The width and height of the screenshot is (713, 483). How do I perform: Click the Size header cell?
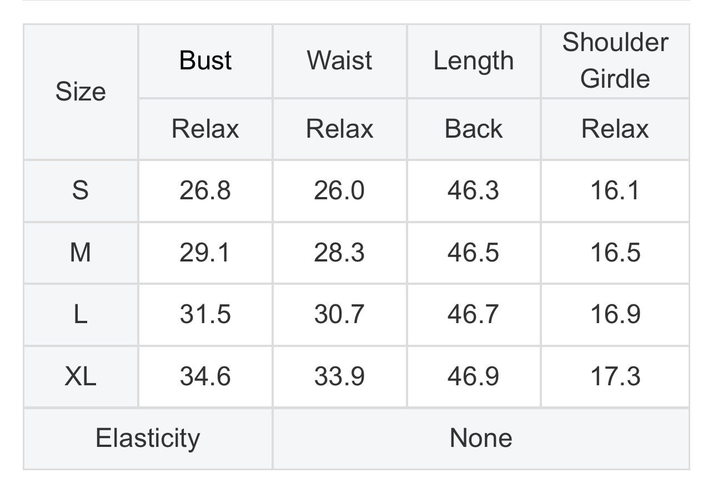81,92
